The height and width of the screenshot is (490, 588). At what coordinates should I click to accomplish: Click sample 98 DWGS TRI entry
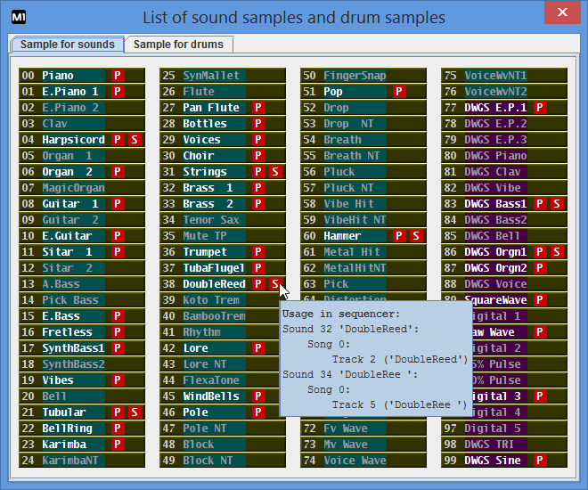pos(504,445)
